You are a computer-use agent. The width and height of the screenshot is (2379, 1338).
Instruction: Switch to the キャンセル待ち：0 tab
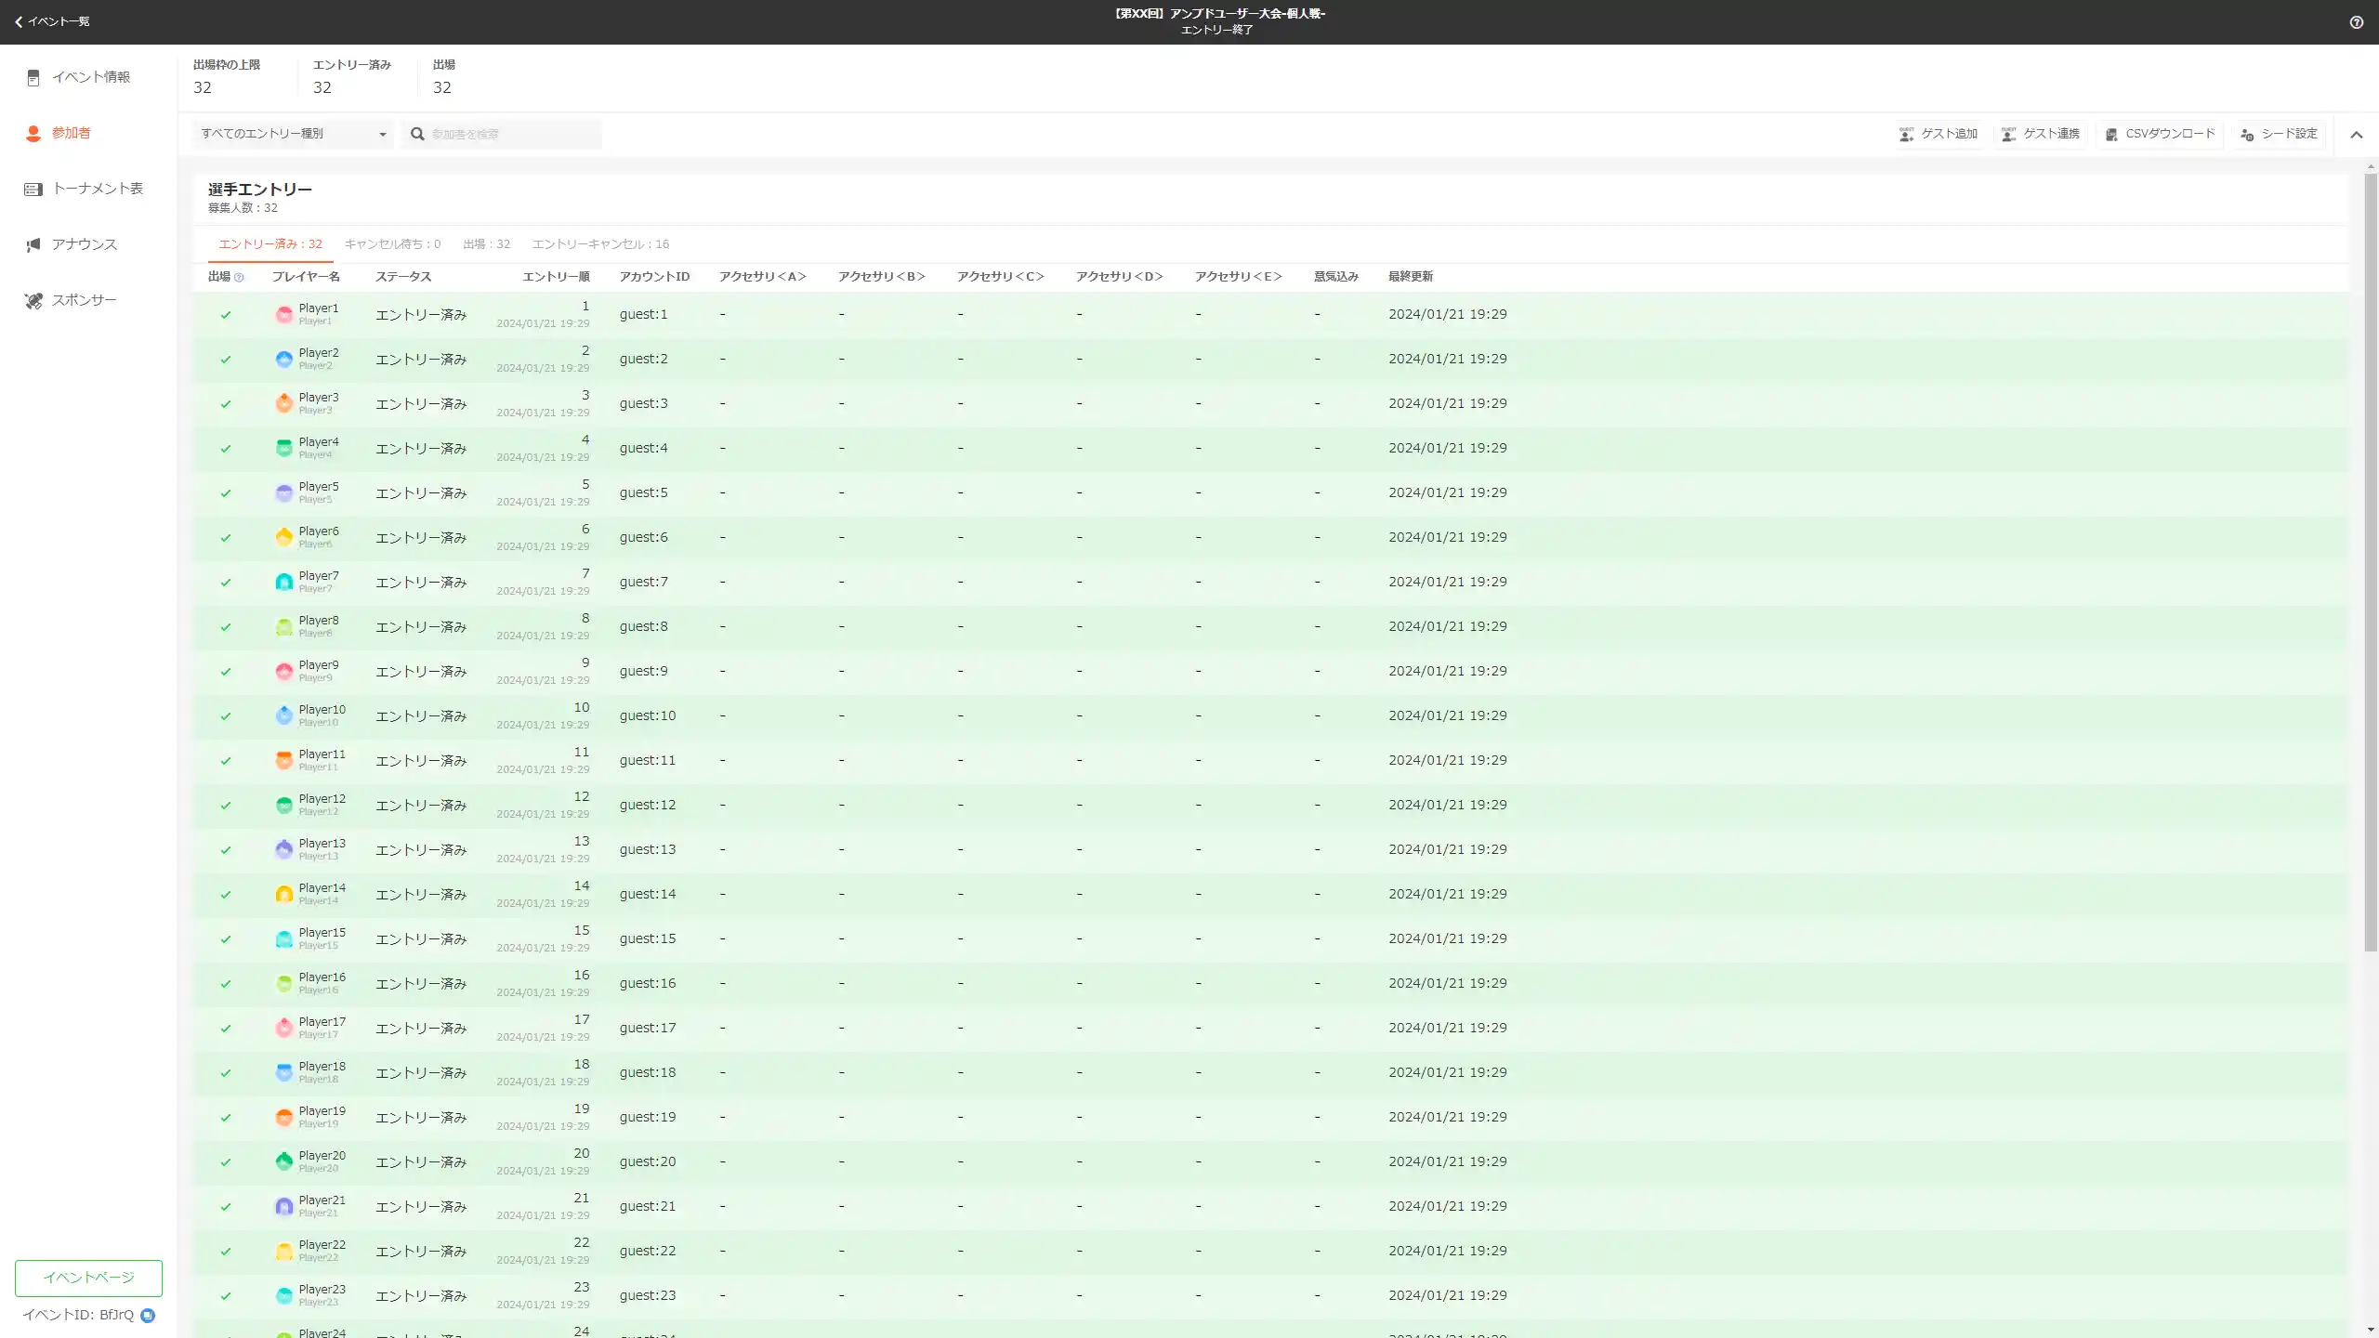click(392, 244)
